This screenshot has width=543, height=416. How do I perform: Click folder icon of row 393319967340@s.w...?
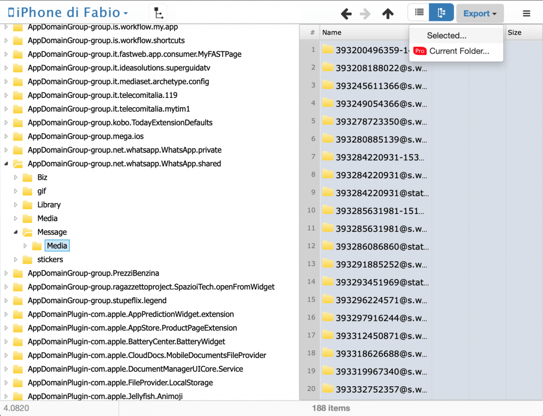(x=327, y=371)
